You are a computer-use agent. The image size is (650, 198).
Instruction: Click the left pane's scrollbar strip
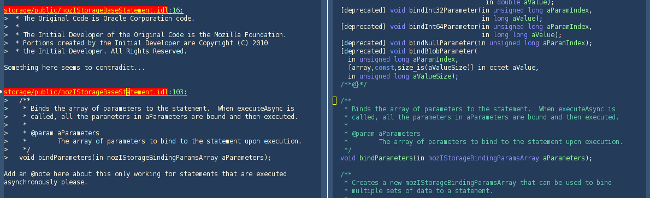click(x=324, y=99)
